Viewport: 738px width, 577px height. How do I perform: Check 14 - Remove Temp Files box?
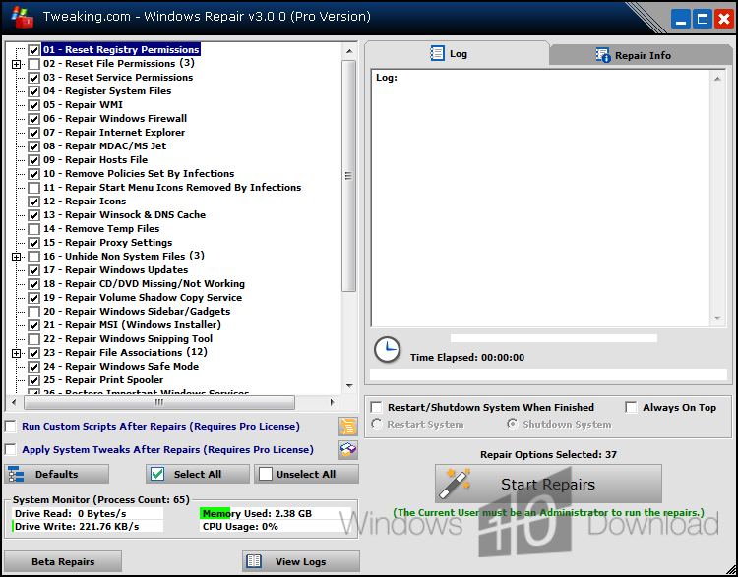33,229
